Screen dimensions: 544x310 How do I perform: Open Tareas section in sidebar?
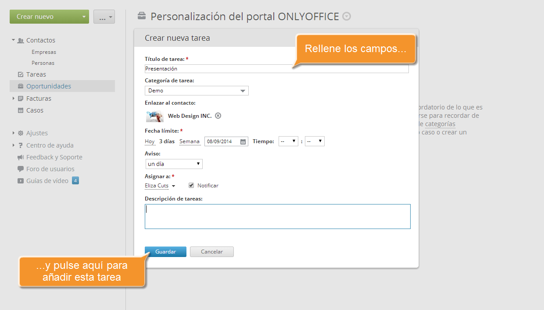point(36,74)
